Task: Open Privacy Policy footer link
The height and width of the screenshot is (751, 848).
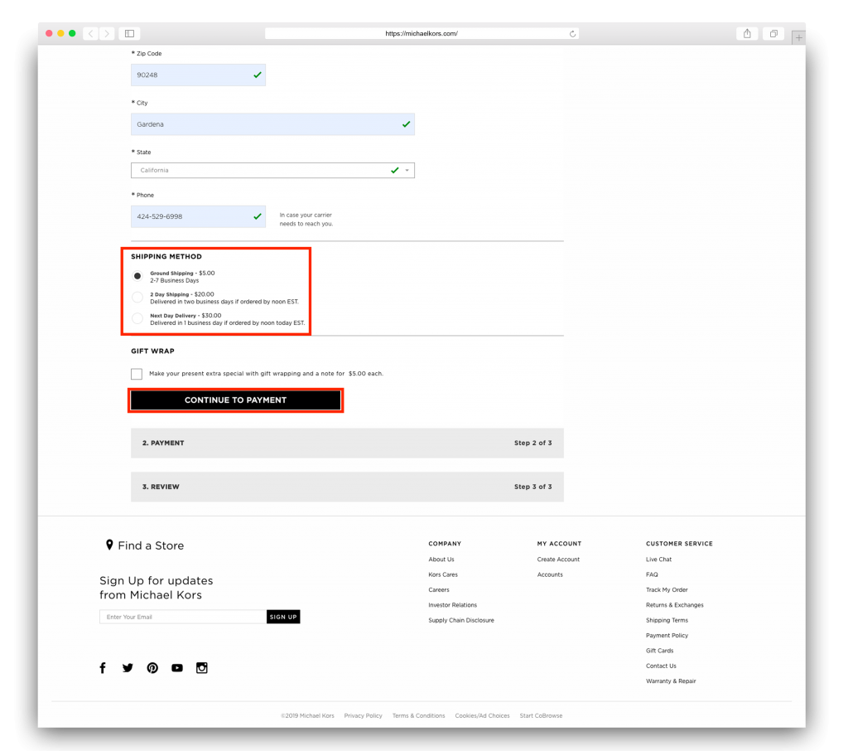Action: [x=363, y=715]
